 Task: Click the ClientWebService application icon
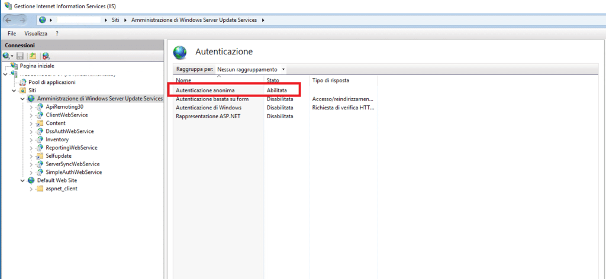coord(40,115)
